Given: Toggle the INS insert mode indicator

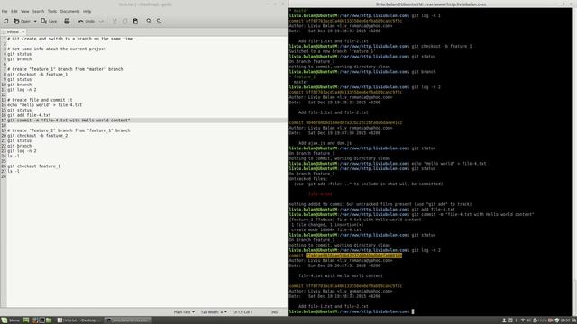Looking at the screenshot, I should (274, 312).
